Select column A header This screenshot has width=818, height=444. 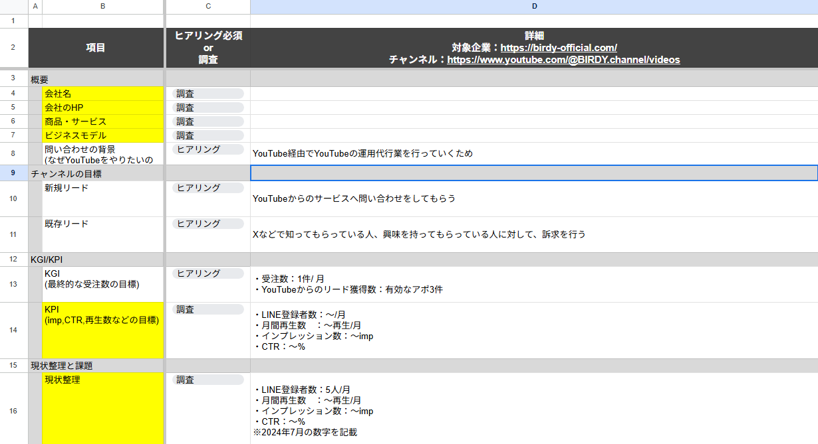tap(35, 7)
